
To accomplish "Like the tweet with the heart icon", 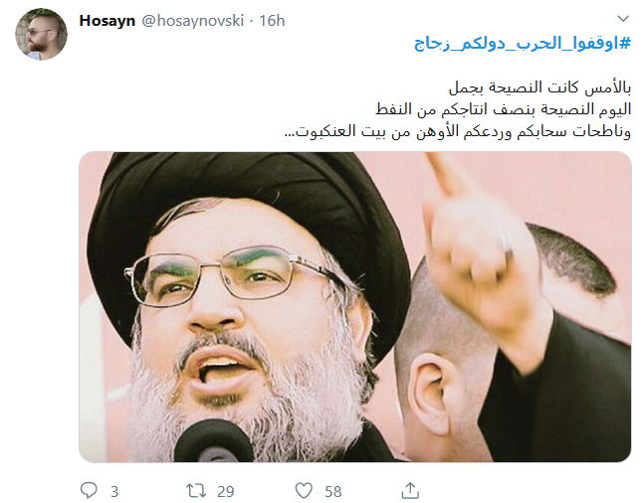I will coord(304,491).
